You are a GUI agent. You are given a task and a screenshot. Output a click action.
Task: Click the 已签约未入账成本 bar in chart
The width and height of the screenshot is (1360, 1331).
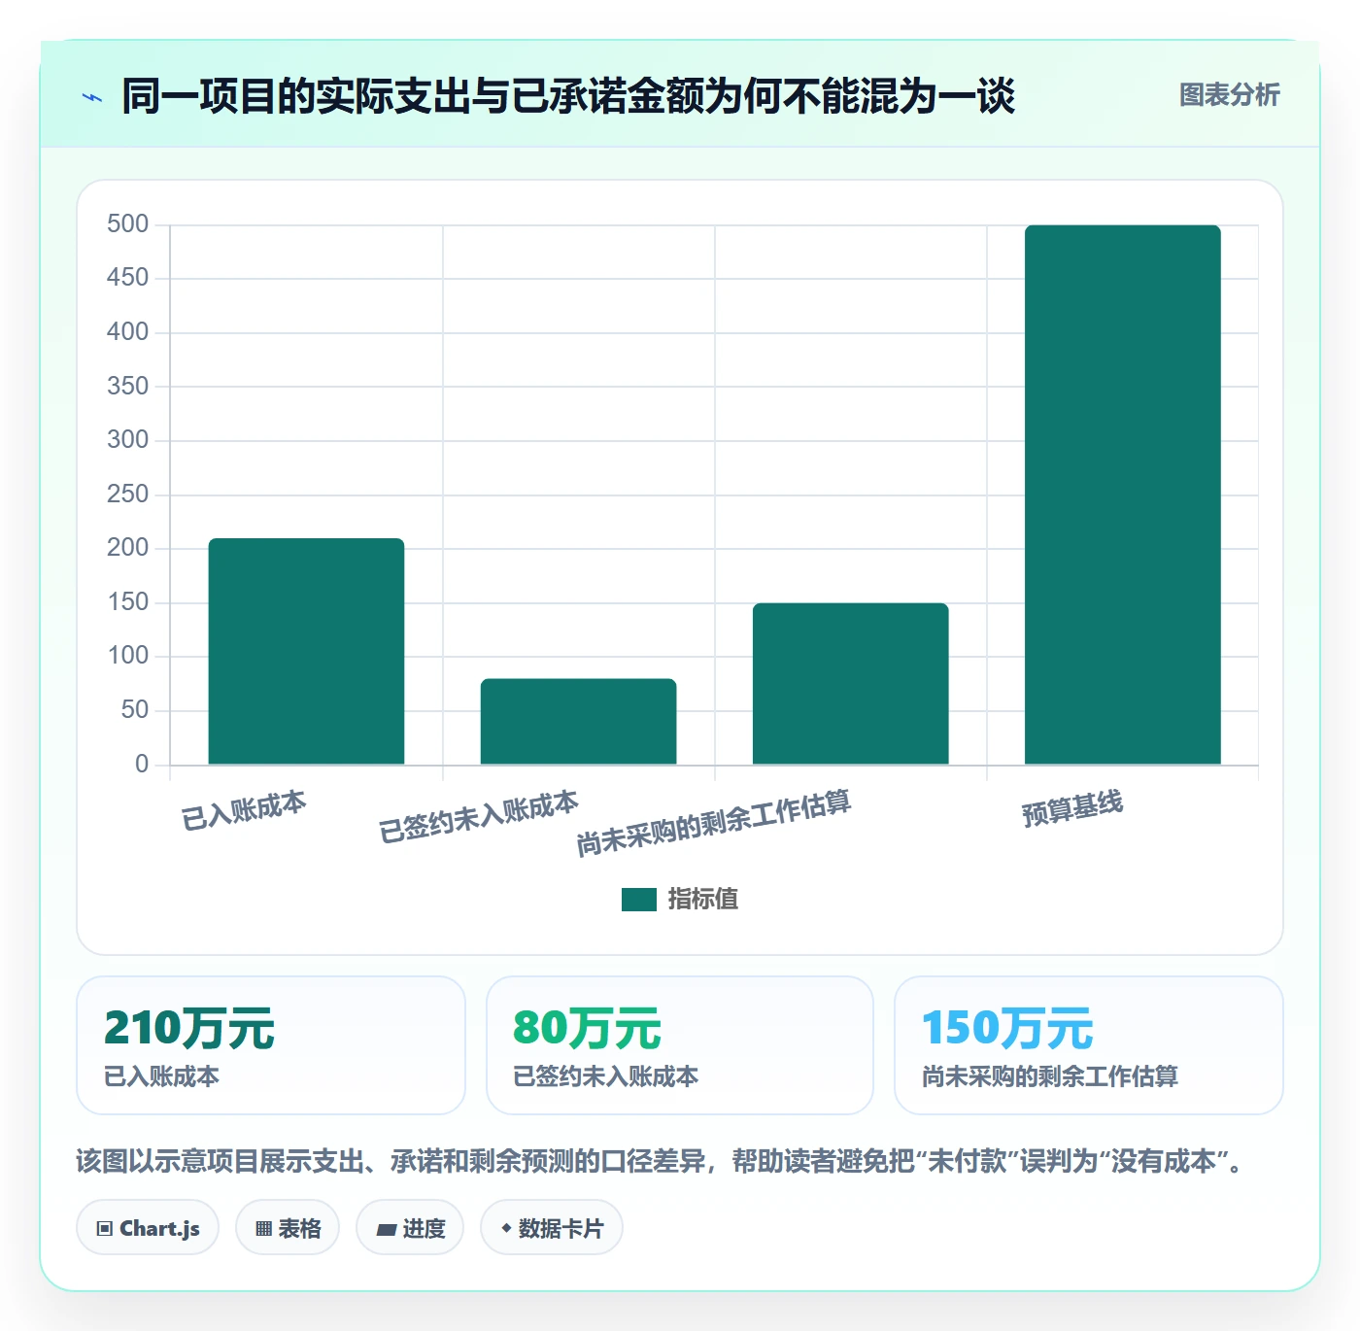point(578,722)
